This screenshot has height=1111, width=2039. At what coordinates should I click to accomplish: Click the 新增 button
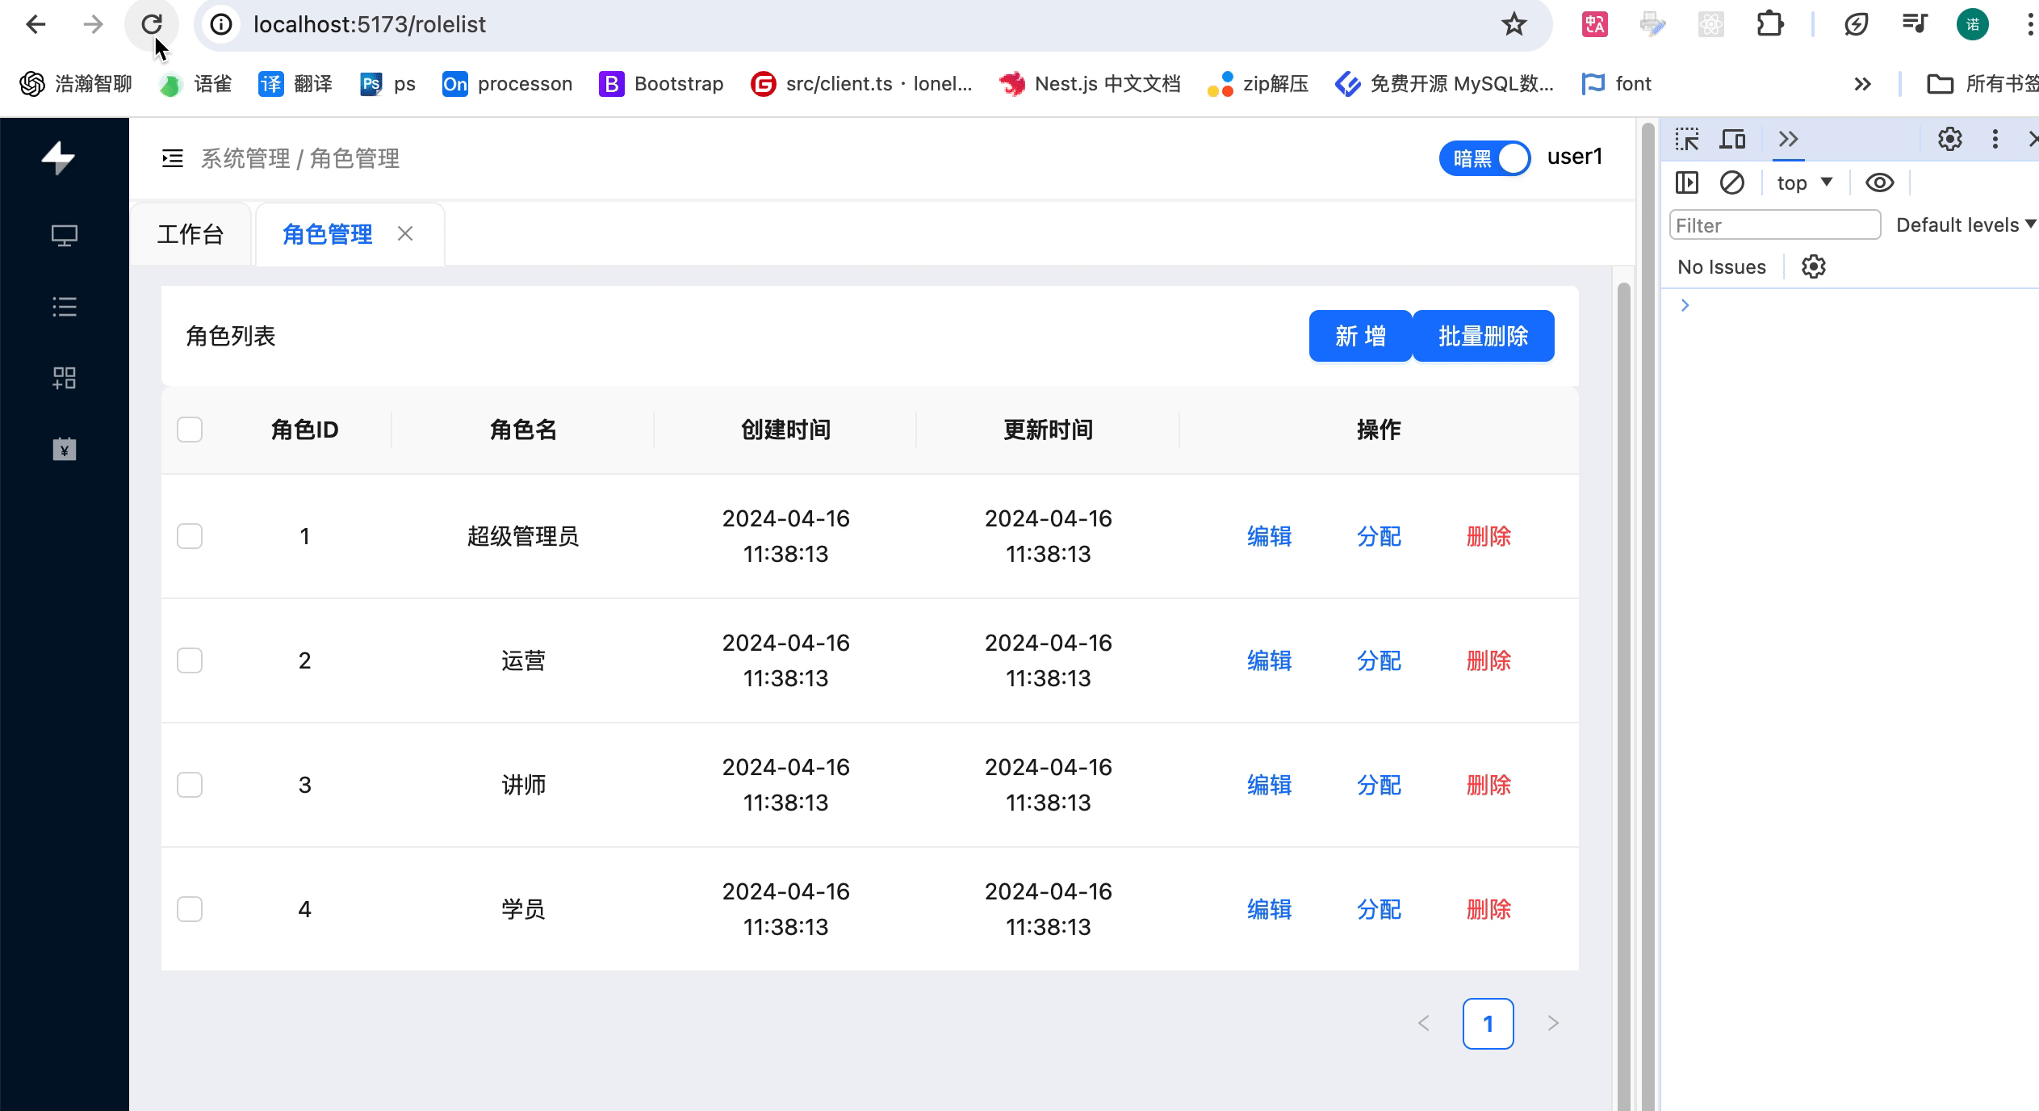click(1360, 336)
